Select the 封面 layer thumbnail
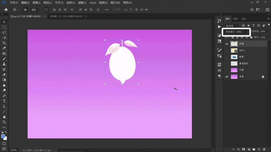The image size is (271, 152). [x=234, y=70]
